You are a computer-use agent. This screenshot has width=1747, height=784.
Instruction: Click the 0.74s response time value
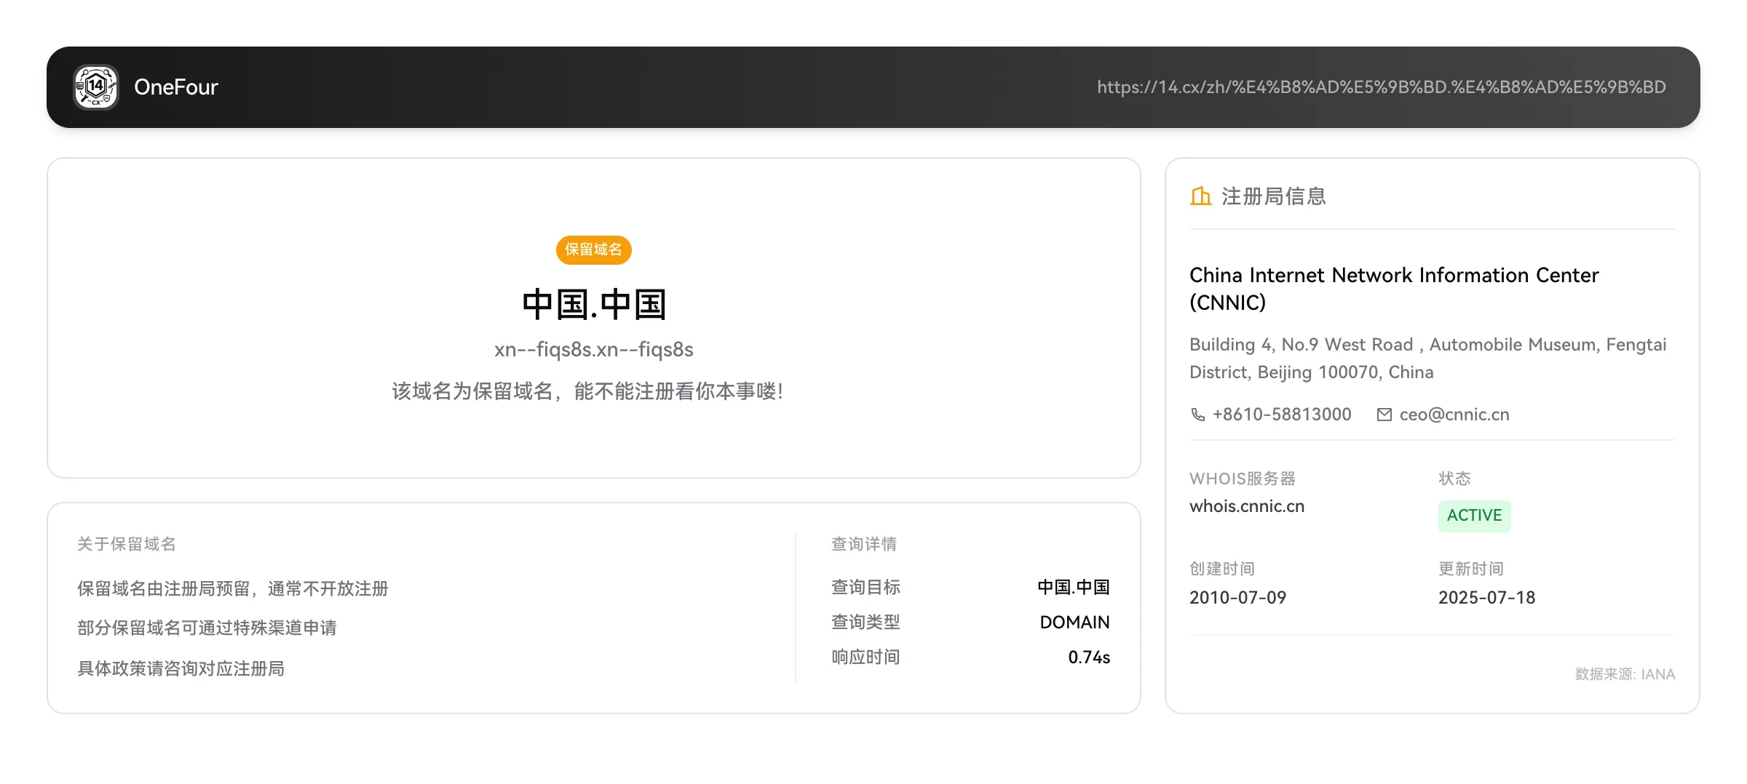(x=1089, y=657)
